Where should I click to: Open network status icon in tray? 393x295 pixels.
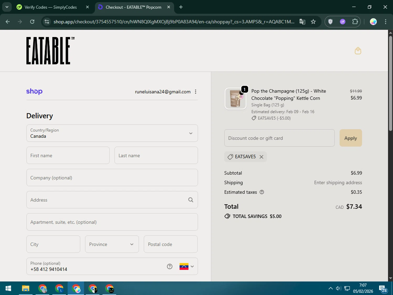(347, 288)
